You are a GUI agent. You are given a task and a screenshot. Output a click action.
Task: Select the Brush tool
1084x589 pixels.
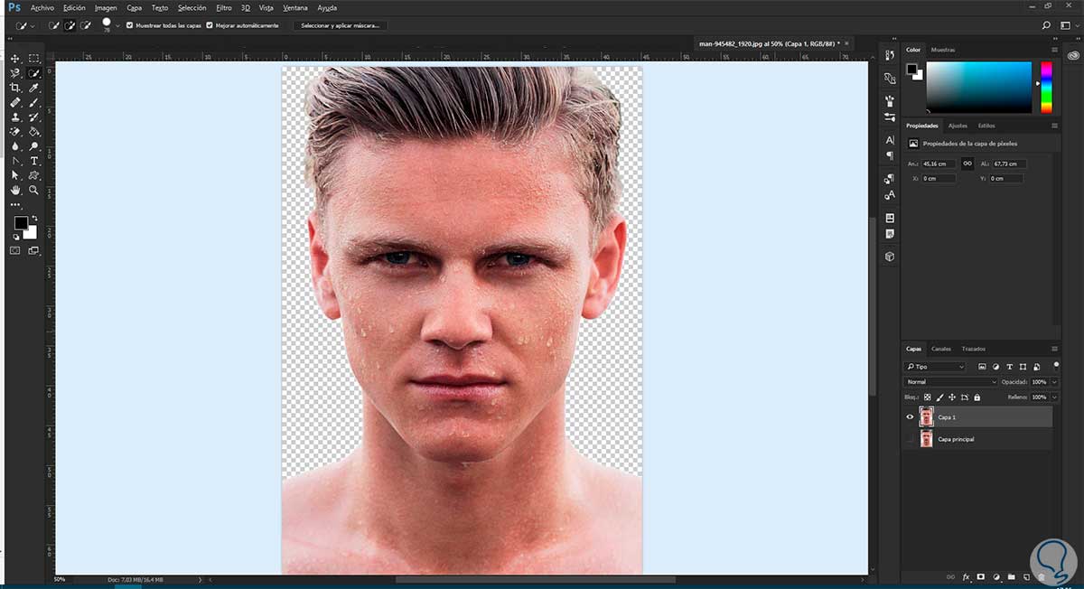click(33, 103)
